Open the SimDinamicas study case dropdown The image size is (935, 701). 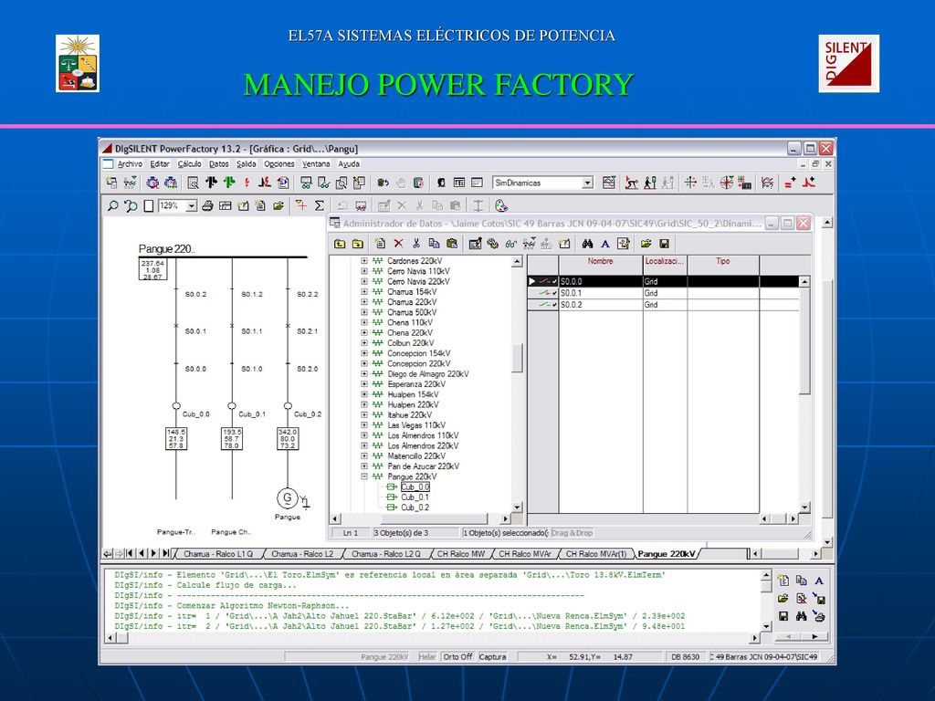click(x=587, y=183)
